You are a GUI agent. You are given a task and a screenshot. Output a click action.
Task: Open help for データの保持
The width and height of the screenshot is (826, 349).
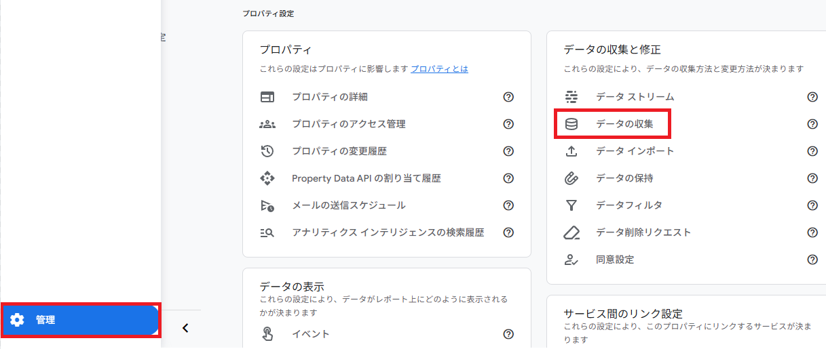pyautogui.click(x=812, y=178)
